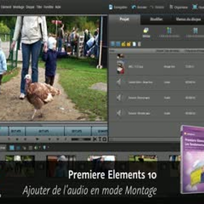Click the speaker icon of last audio row
The width and height of the screenshot is (204, 204).
coord(119,113)
